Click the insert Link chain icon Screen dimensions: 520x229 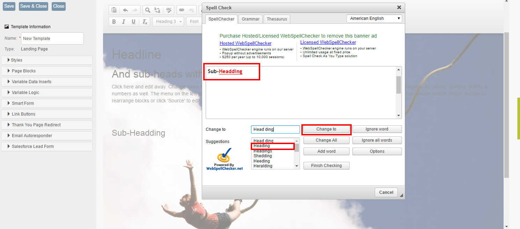tap(181, 10)
